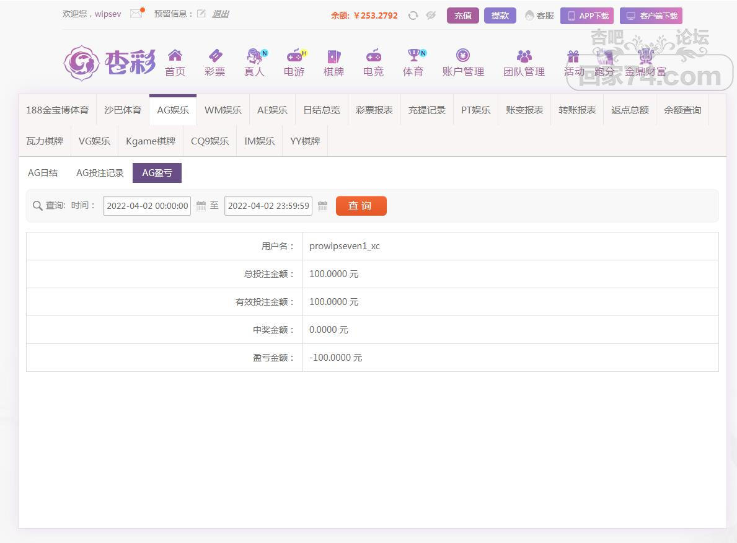Open calendar picker for end date
Image resolution: width=737 pixels, height=543 pixels.
tap(322, 206)
